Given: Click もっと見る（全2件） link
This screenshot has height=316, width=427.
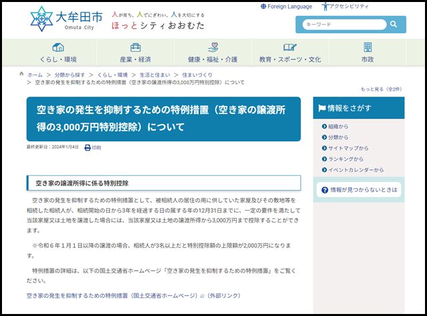Looking at the screenshot, I should [x=381, y=89].
